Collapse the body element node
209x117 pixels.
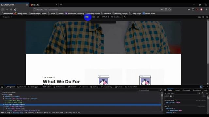[x=2, y=95]
